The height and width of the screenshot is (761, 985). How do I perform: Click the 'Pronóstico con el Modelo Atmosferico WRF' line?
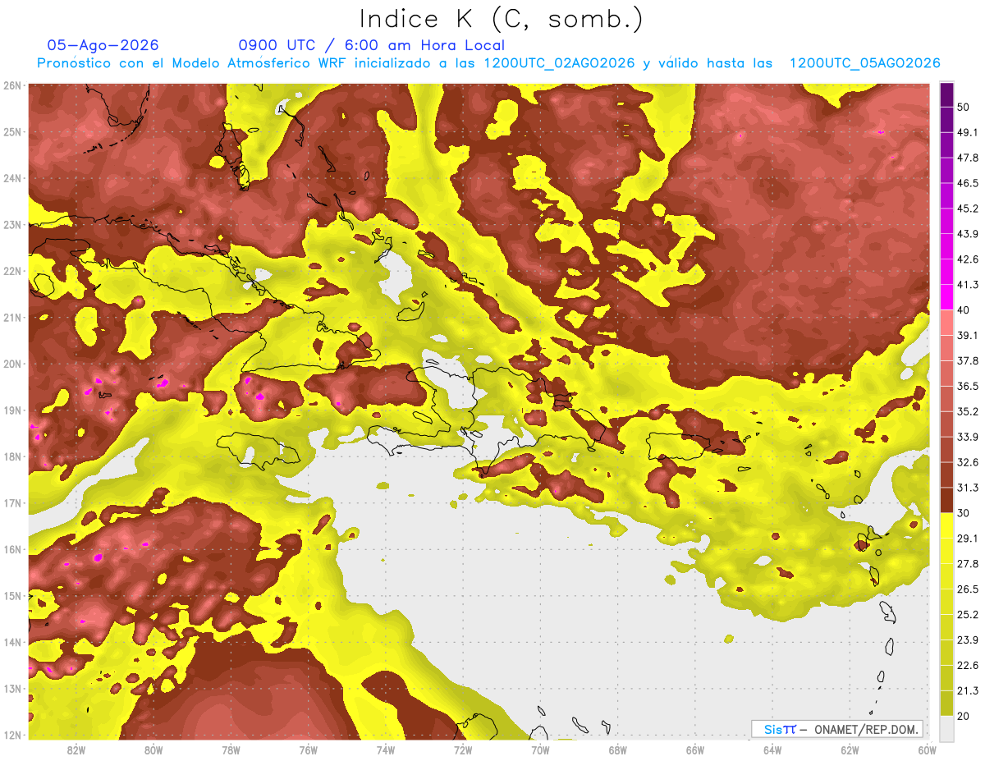click(488, 63)
